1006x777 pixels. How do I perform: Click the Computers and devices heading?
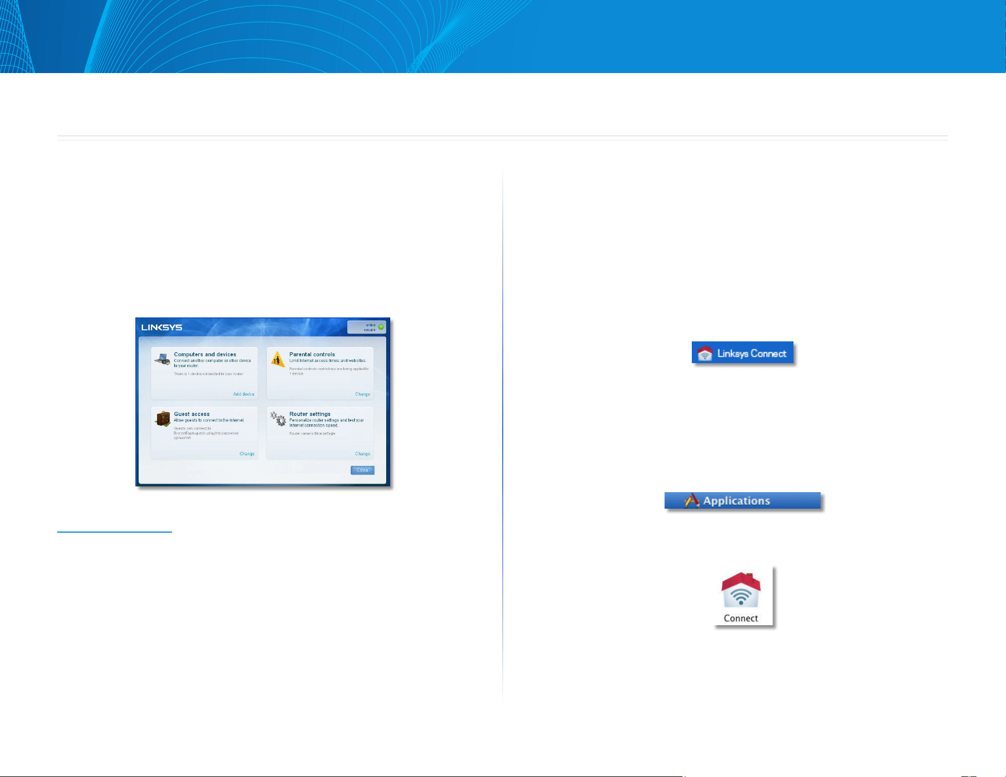[x=205, y=355]
